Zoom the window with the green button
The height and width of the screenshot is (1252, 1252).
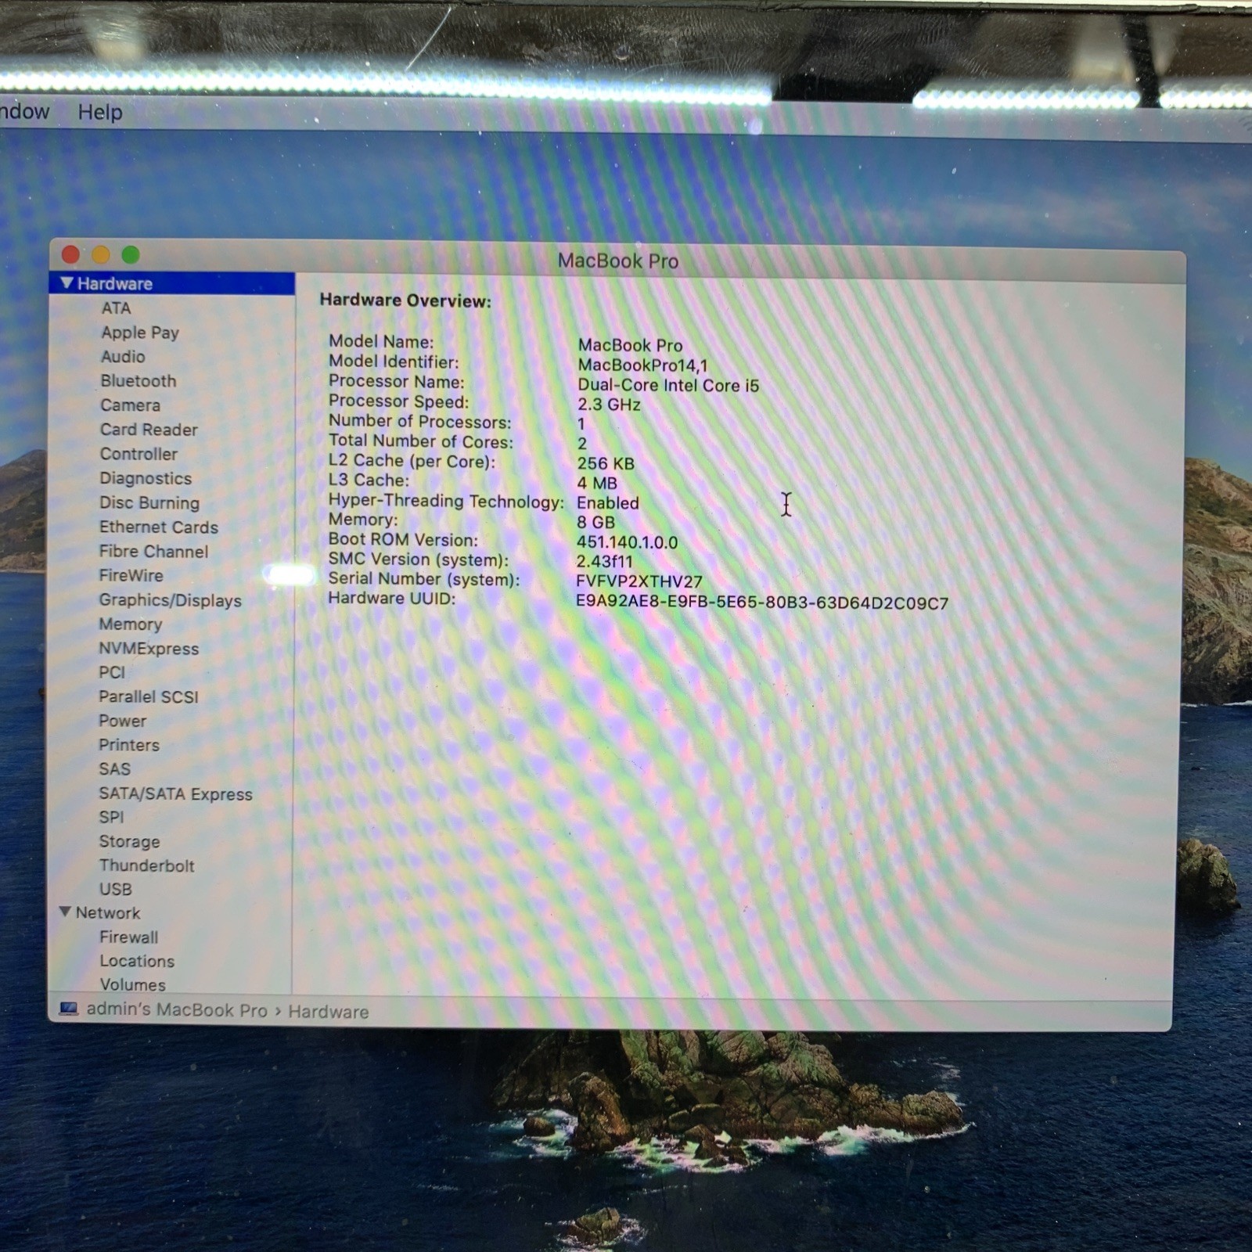[x=131, y=254]
